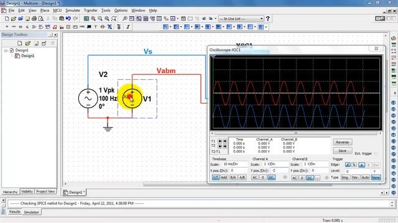398x223 pixels.
Task: Step T1 cursor left arrow
Action: [x=220, y=141]
